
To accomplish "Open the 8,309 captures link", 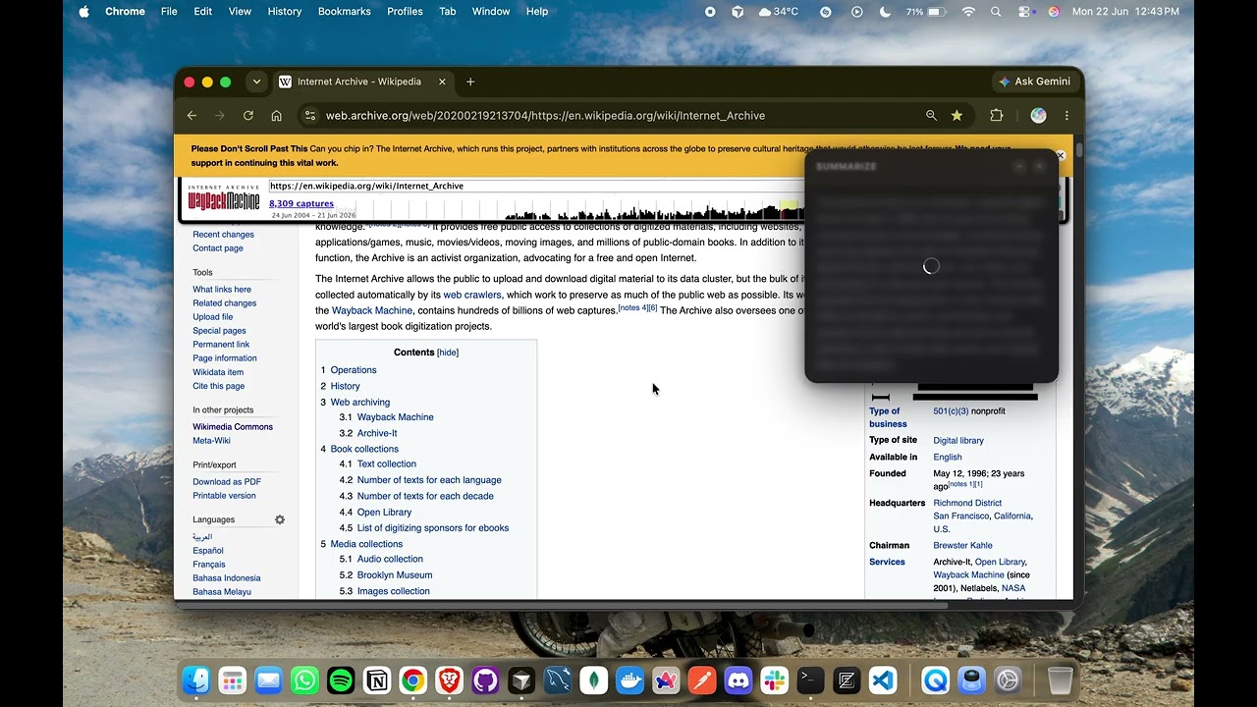I will 301,203.
